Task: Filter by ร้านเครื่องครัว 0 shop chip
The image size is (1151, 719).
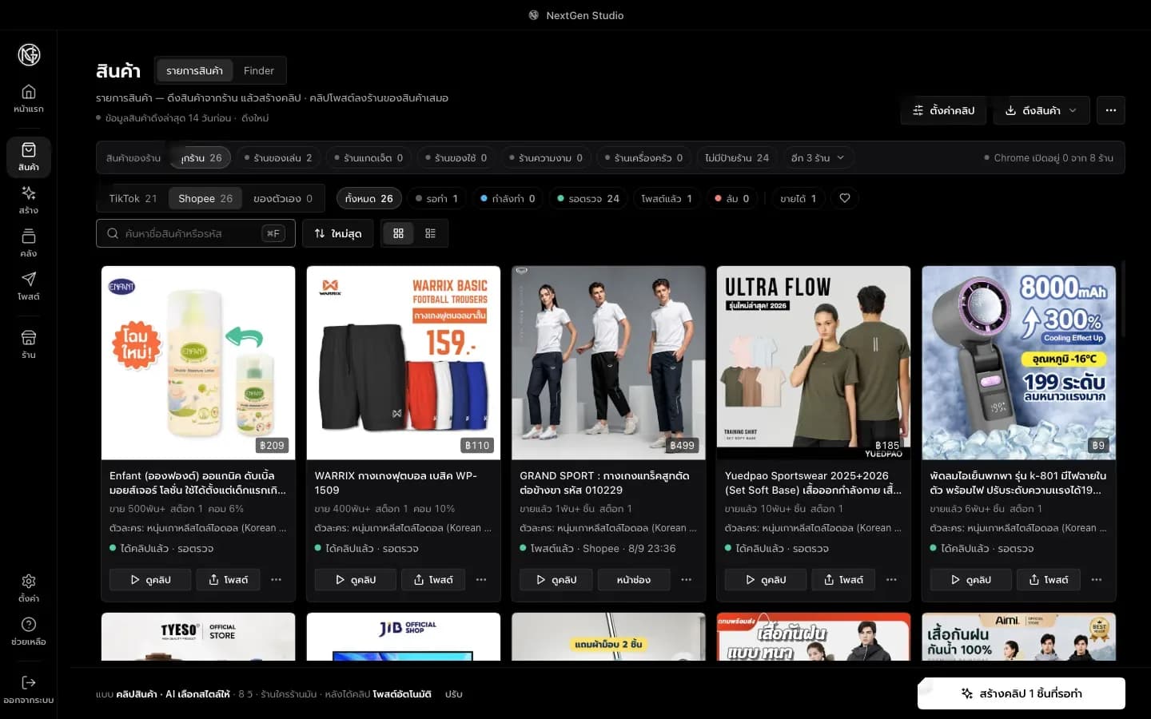Action: click(643, 157)
